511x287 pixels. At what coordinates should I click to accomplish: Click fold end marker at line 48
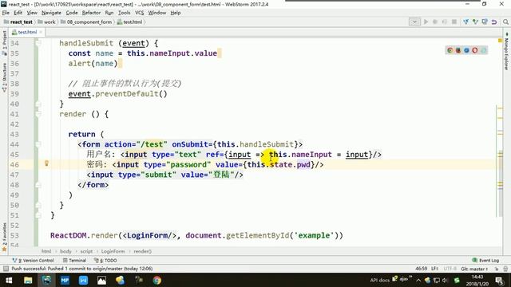tap(38, 185)
